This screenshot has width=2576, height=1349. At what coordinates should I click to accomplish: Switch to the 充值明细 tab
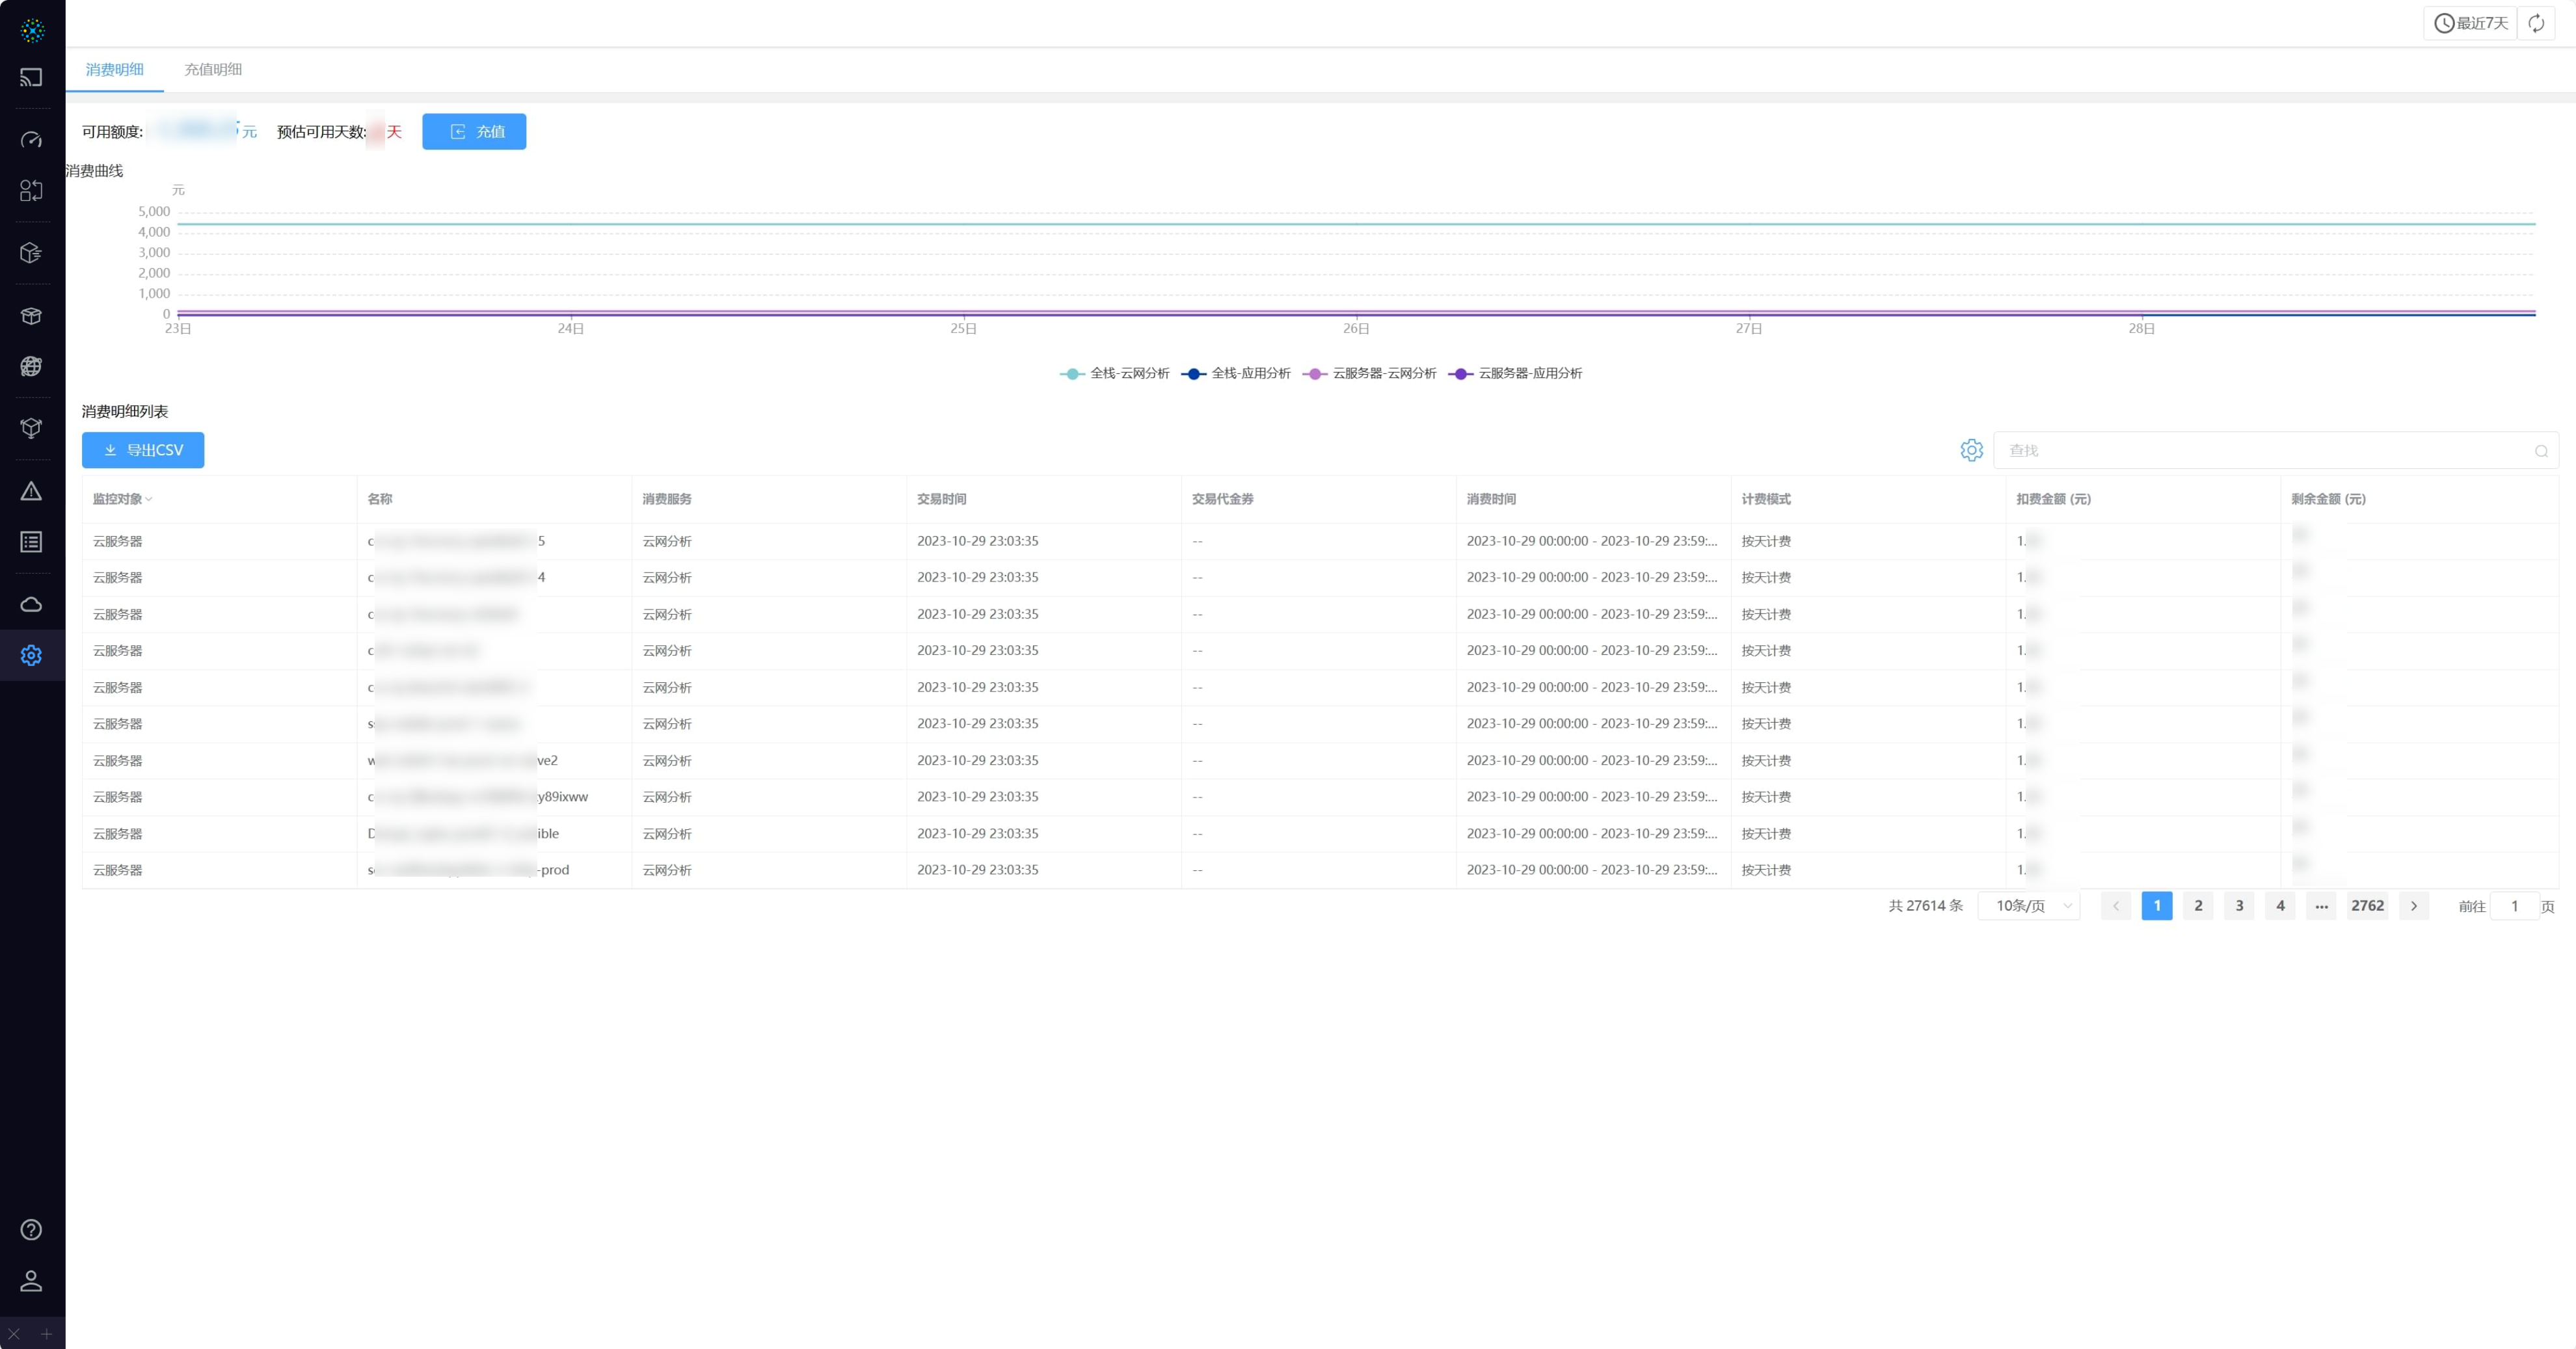(x=213, y=69)
